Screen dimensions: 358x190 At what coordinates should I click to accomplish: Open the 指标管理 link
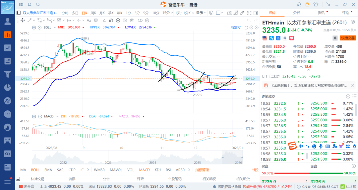pos(202,170)
